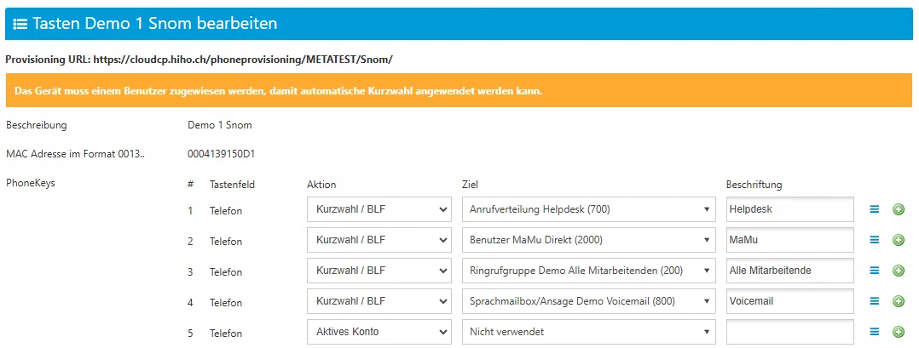The image size is (919, 348).
Task: Click the Helpdesk Beschriftung text field
Action: click(789, 209)
